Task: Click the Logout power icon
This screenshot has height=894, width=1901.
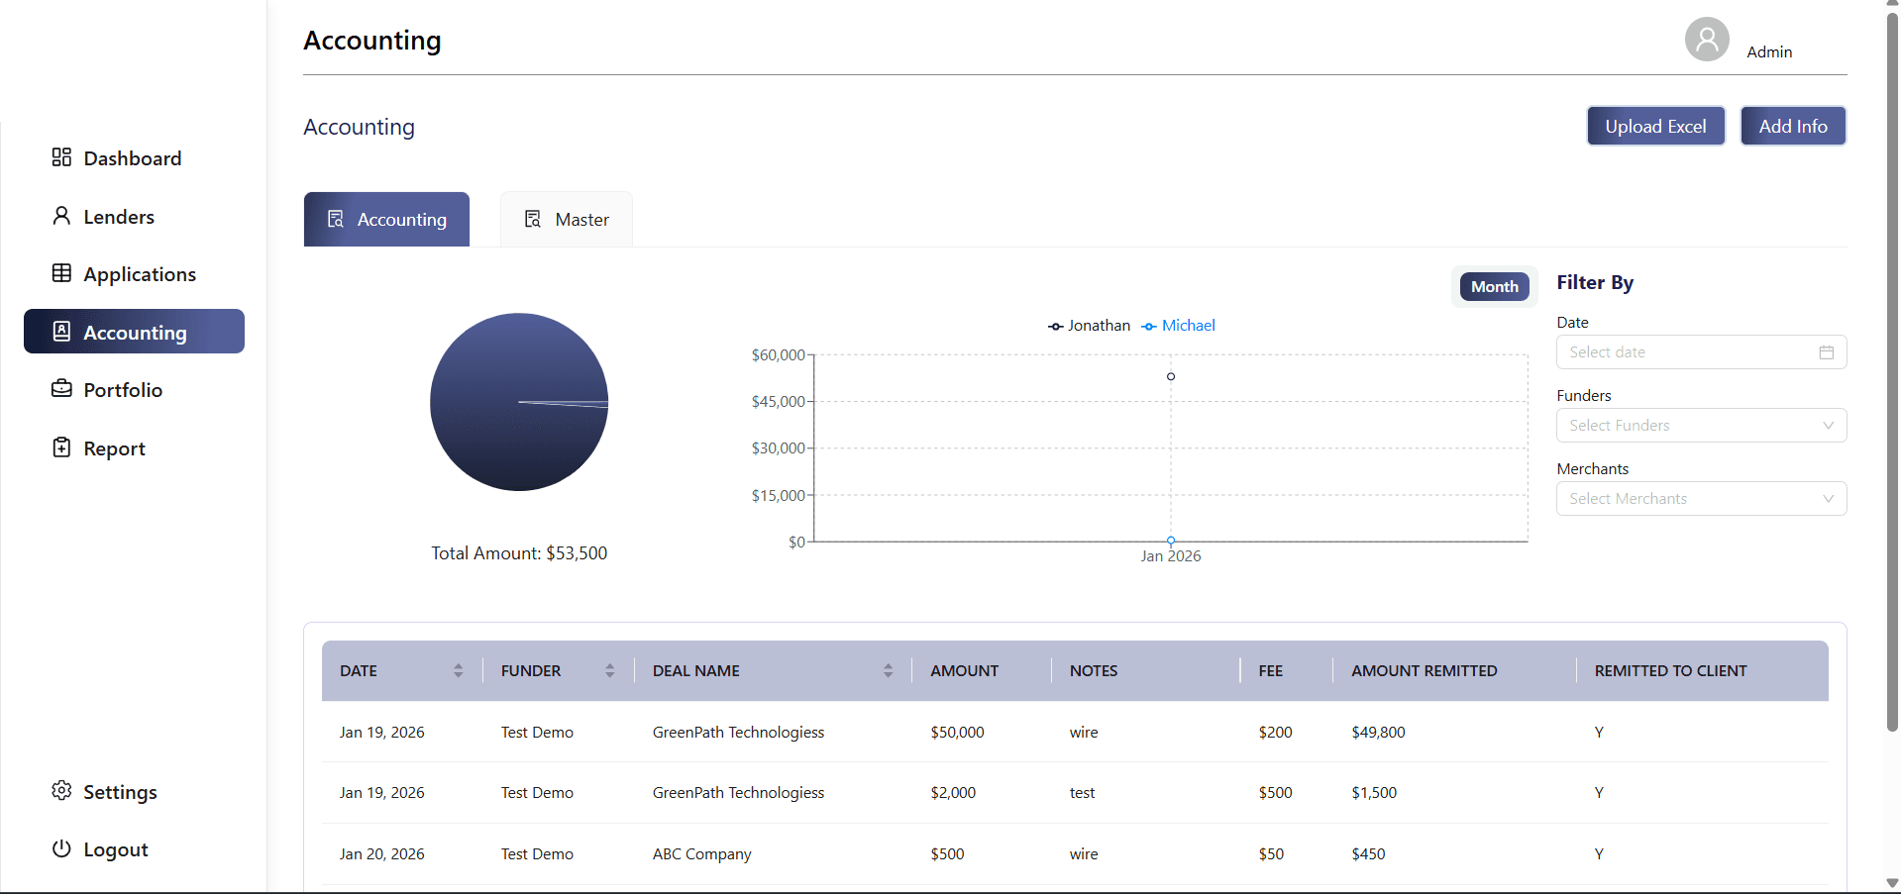Action: point(61,848)
